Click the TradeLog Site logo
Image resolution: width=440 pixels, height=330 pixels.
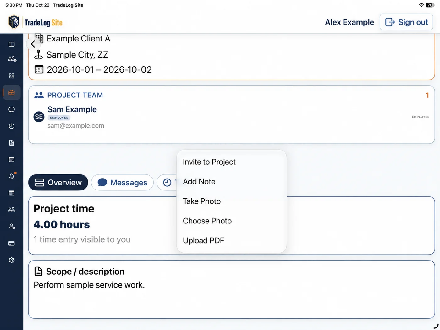(35, 22)
